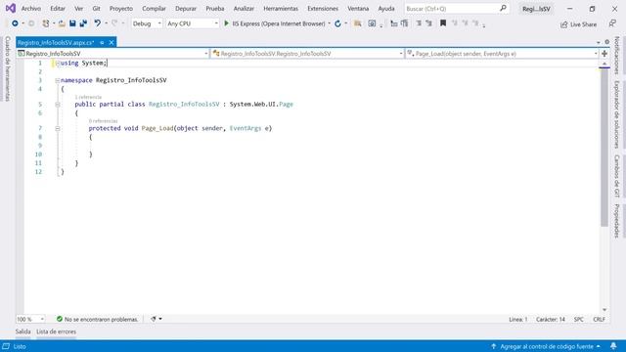Screen dimensions: 626x352
Task: Collapse the class Registro_InfoToolsSV block
Action: (x=58, y=105)
